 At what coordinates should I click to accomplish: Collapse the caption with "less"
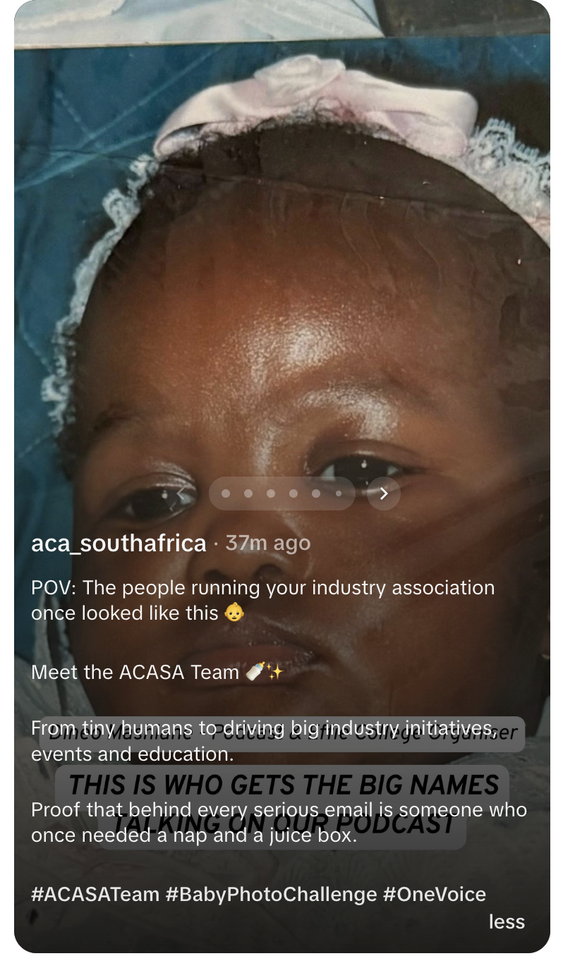(507, 921)
